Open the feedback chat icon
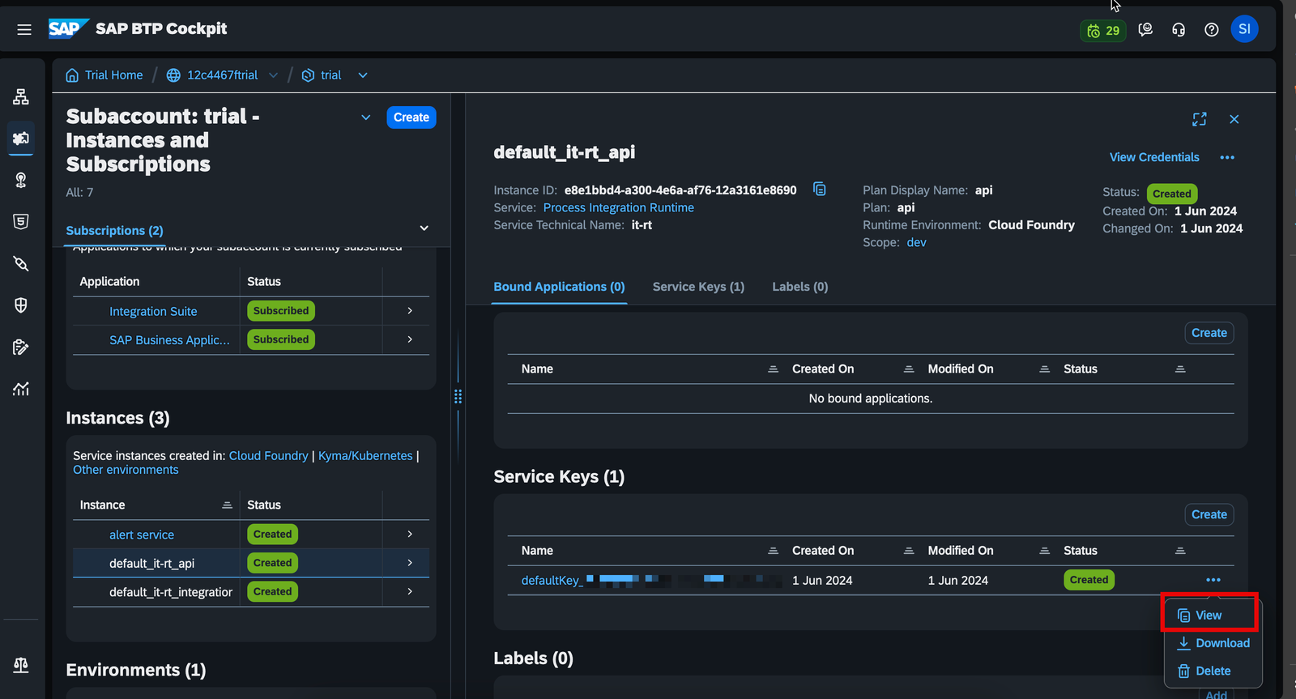 pyautogui.click(x=1145, y=30)
